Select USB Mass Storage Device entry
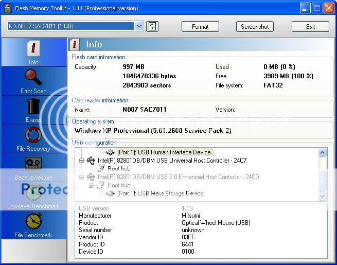337x265 pixels. click(x=160, y=193)
